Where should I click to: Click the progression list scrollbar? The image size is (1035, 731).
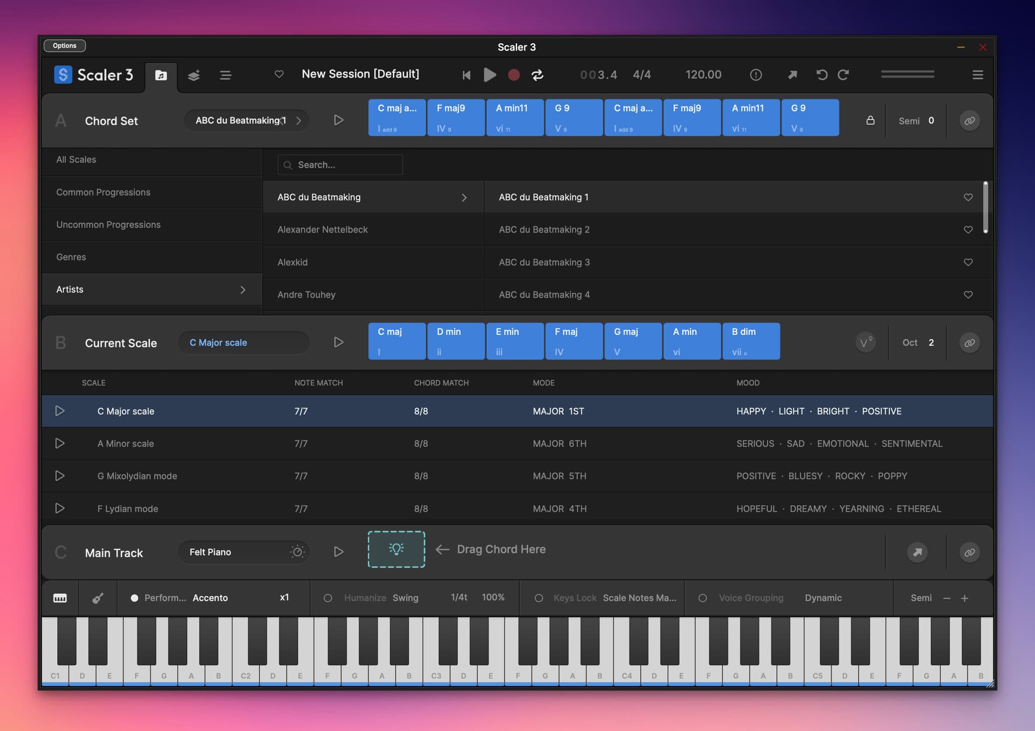985,208
